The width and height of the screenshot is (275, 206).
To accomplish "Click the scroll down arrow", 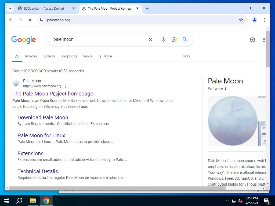I will coord(268,183).
